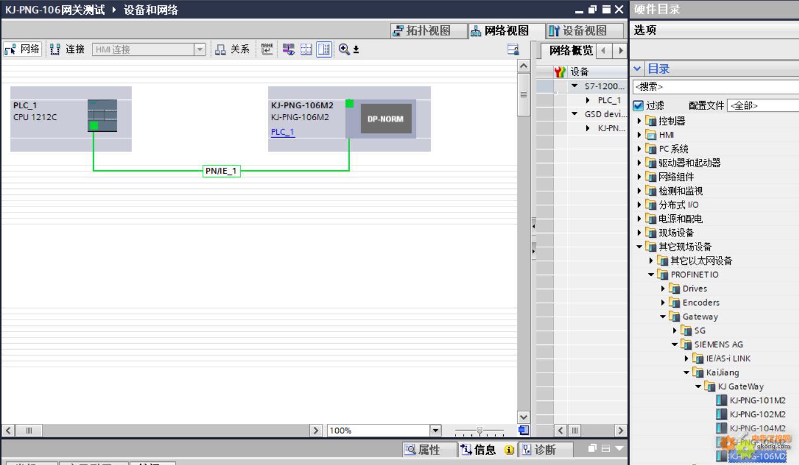Viewport: 799px width, 465px height.
Task: Expand the 其它以太网设备 folder
Action: (652, 261)
